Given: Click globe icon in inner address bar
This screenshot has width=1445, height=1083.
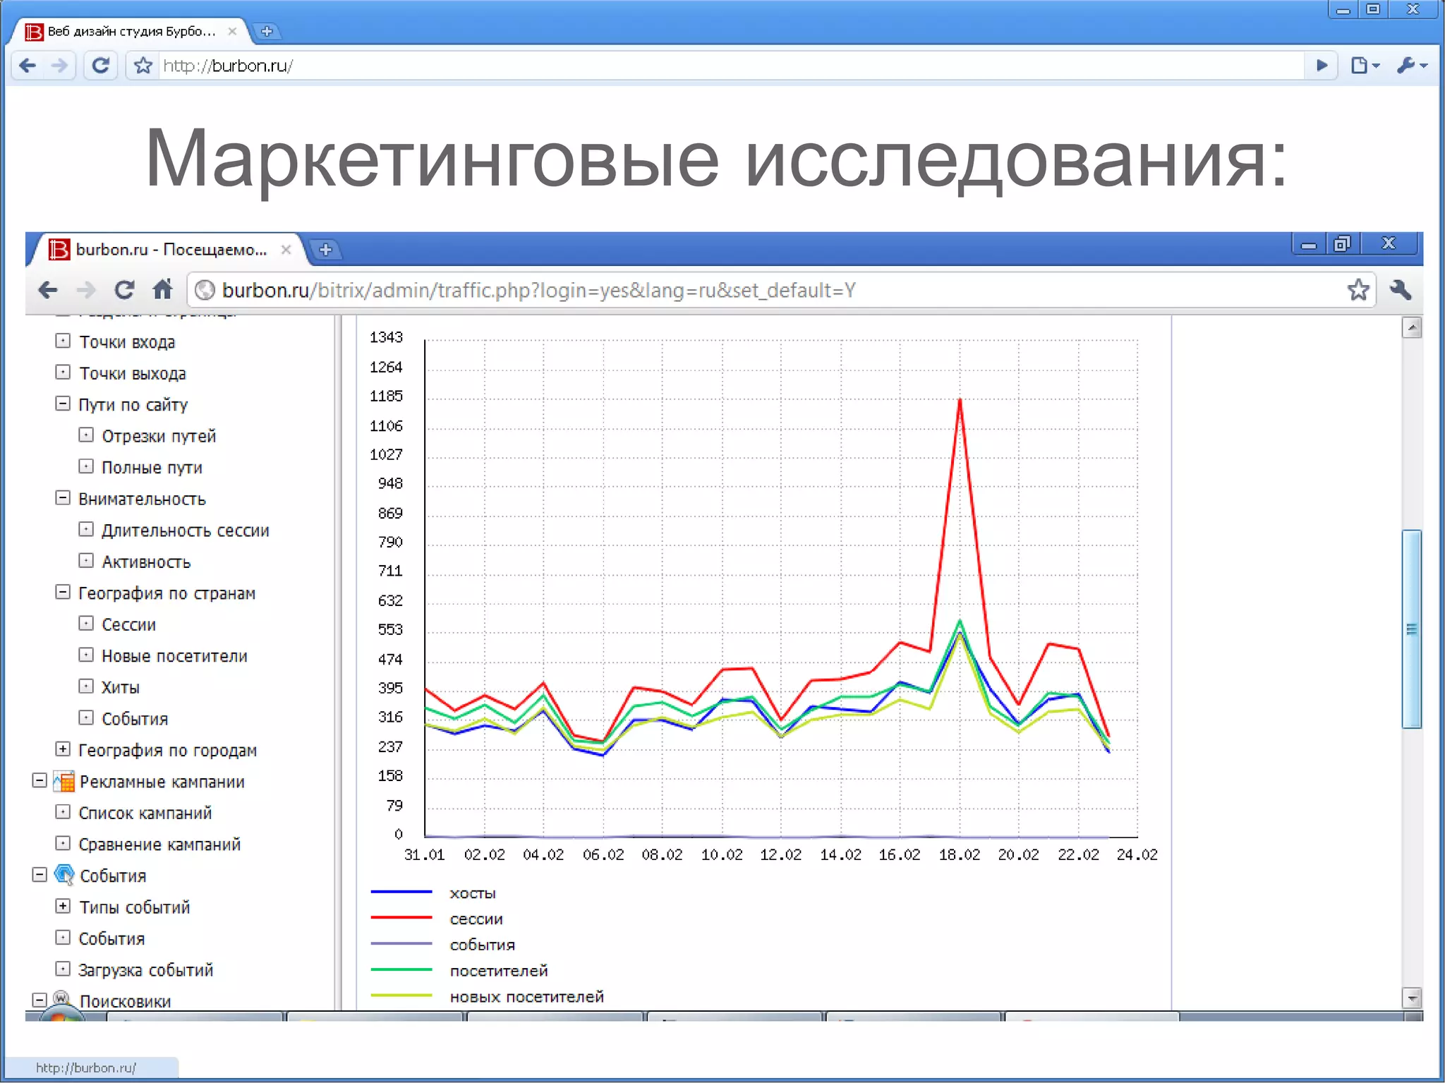Looking at the screenshot, I should coord(205,290).
